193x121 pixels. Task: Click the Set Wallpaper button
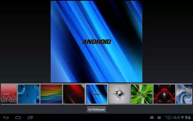point(96,110)
